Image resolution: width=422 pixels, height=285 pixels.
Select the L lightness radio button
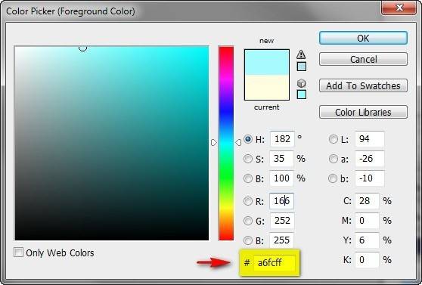pos(333,139)
